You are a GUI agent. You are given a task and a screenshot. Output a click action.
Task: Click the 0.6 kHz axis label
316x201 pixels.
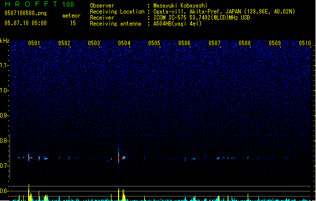tap(4, 191)
